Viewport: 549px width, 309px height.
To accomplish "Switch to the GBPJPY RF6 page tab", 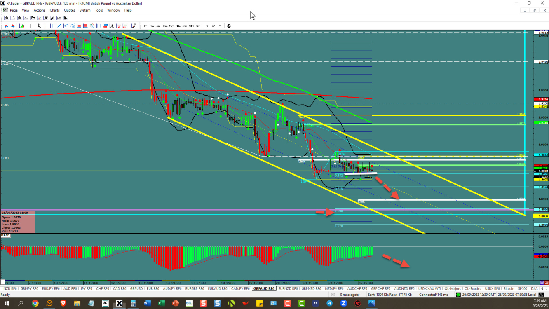I will point(30,288).
